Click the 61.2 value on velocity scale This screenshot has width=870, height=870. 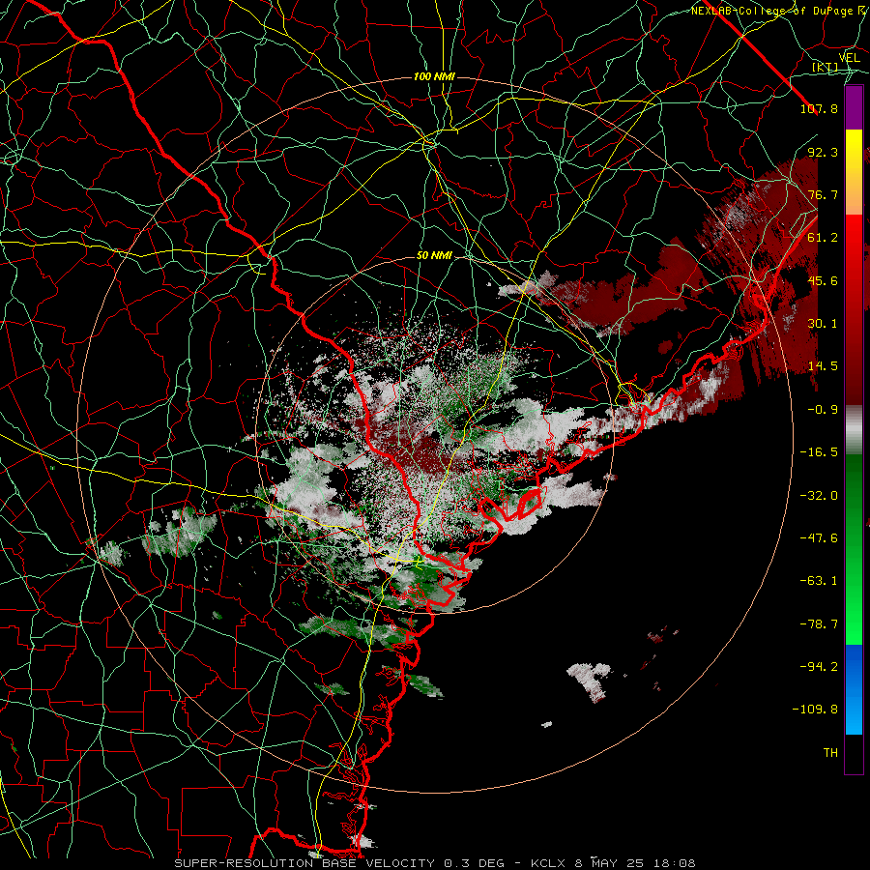click(823, 238)
